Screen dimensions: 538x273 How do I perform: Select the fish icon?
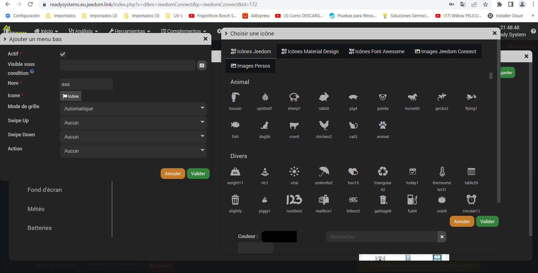[235, 125]
